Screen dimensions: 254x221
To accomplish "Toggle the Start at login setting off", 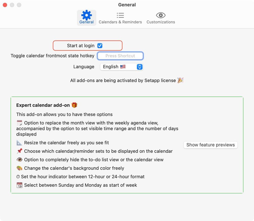I will [x=100, y=46].
